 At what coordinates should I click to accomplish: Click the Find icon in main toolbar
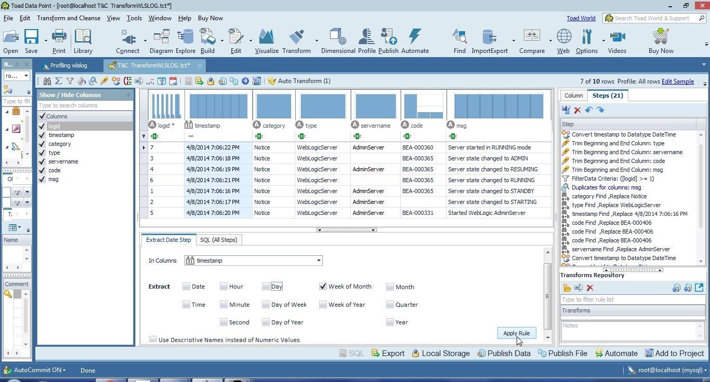459,42
